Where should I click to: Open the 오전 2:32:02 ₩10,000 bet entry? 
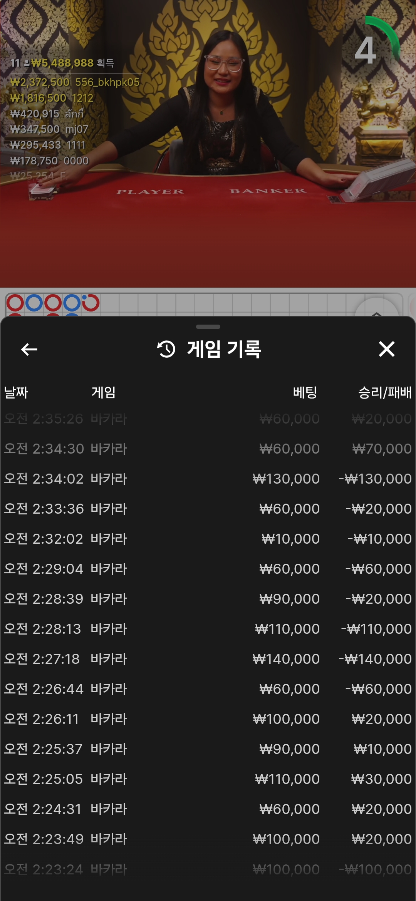[x=208, y=539]
